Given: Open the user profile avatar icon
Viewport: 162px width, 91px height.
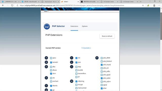Looking at the screenshot, I should (154, 5).
